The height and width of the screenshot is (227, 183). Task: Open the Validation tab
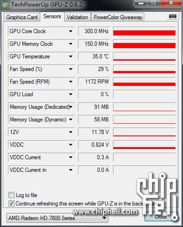coord(77,17)
